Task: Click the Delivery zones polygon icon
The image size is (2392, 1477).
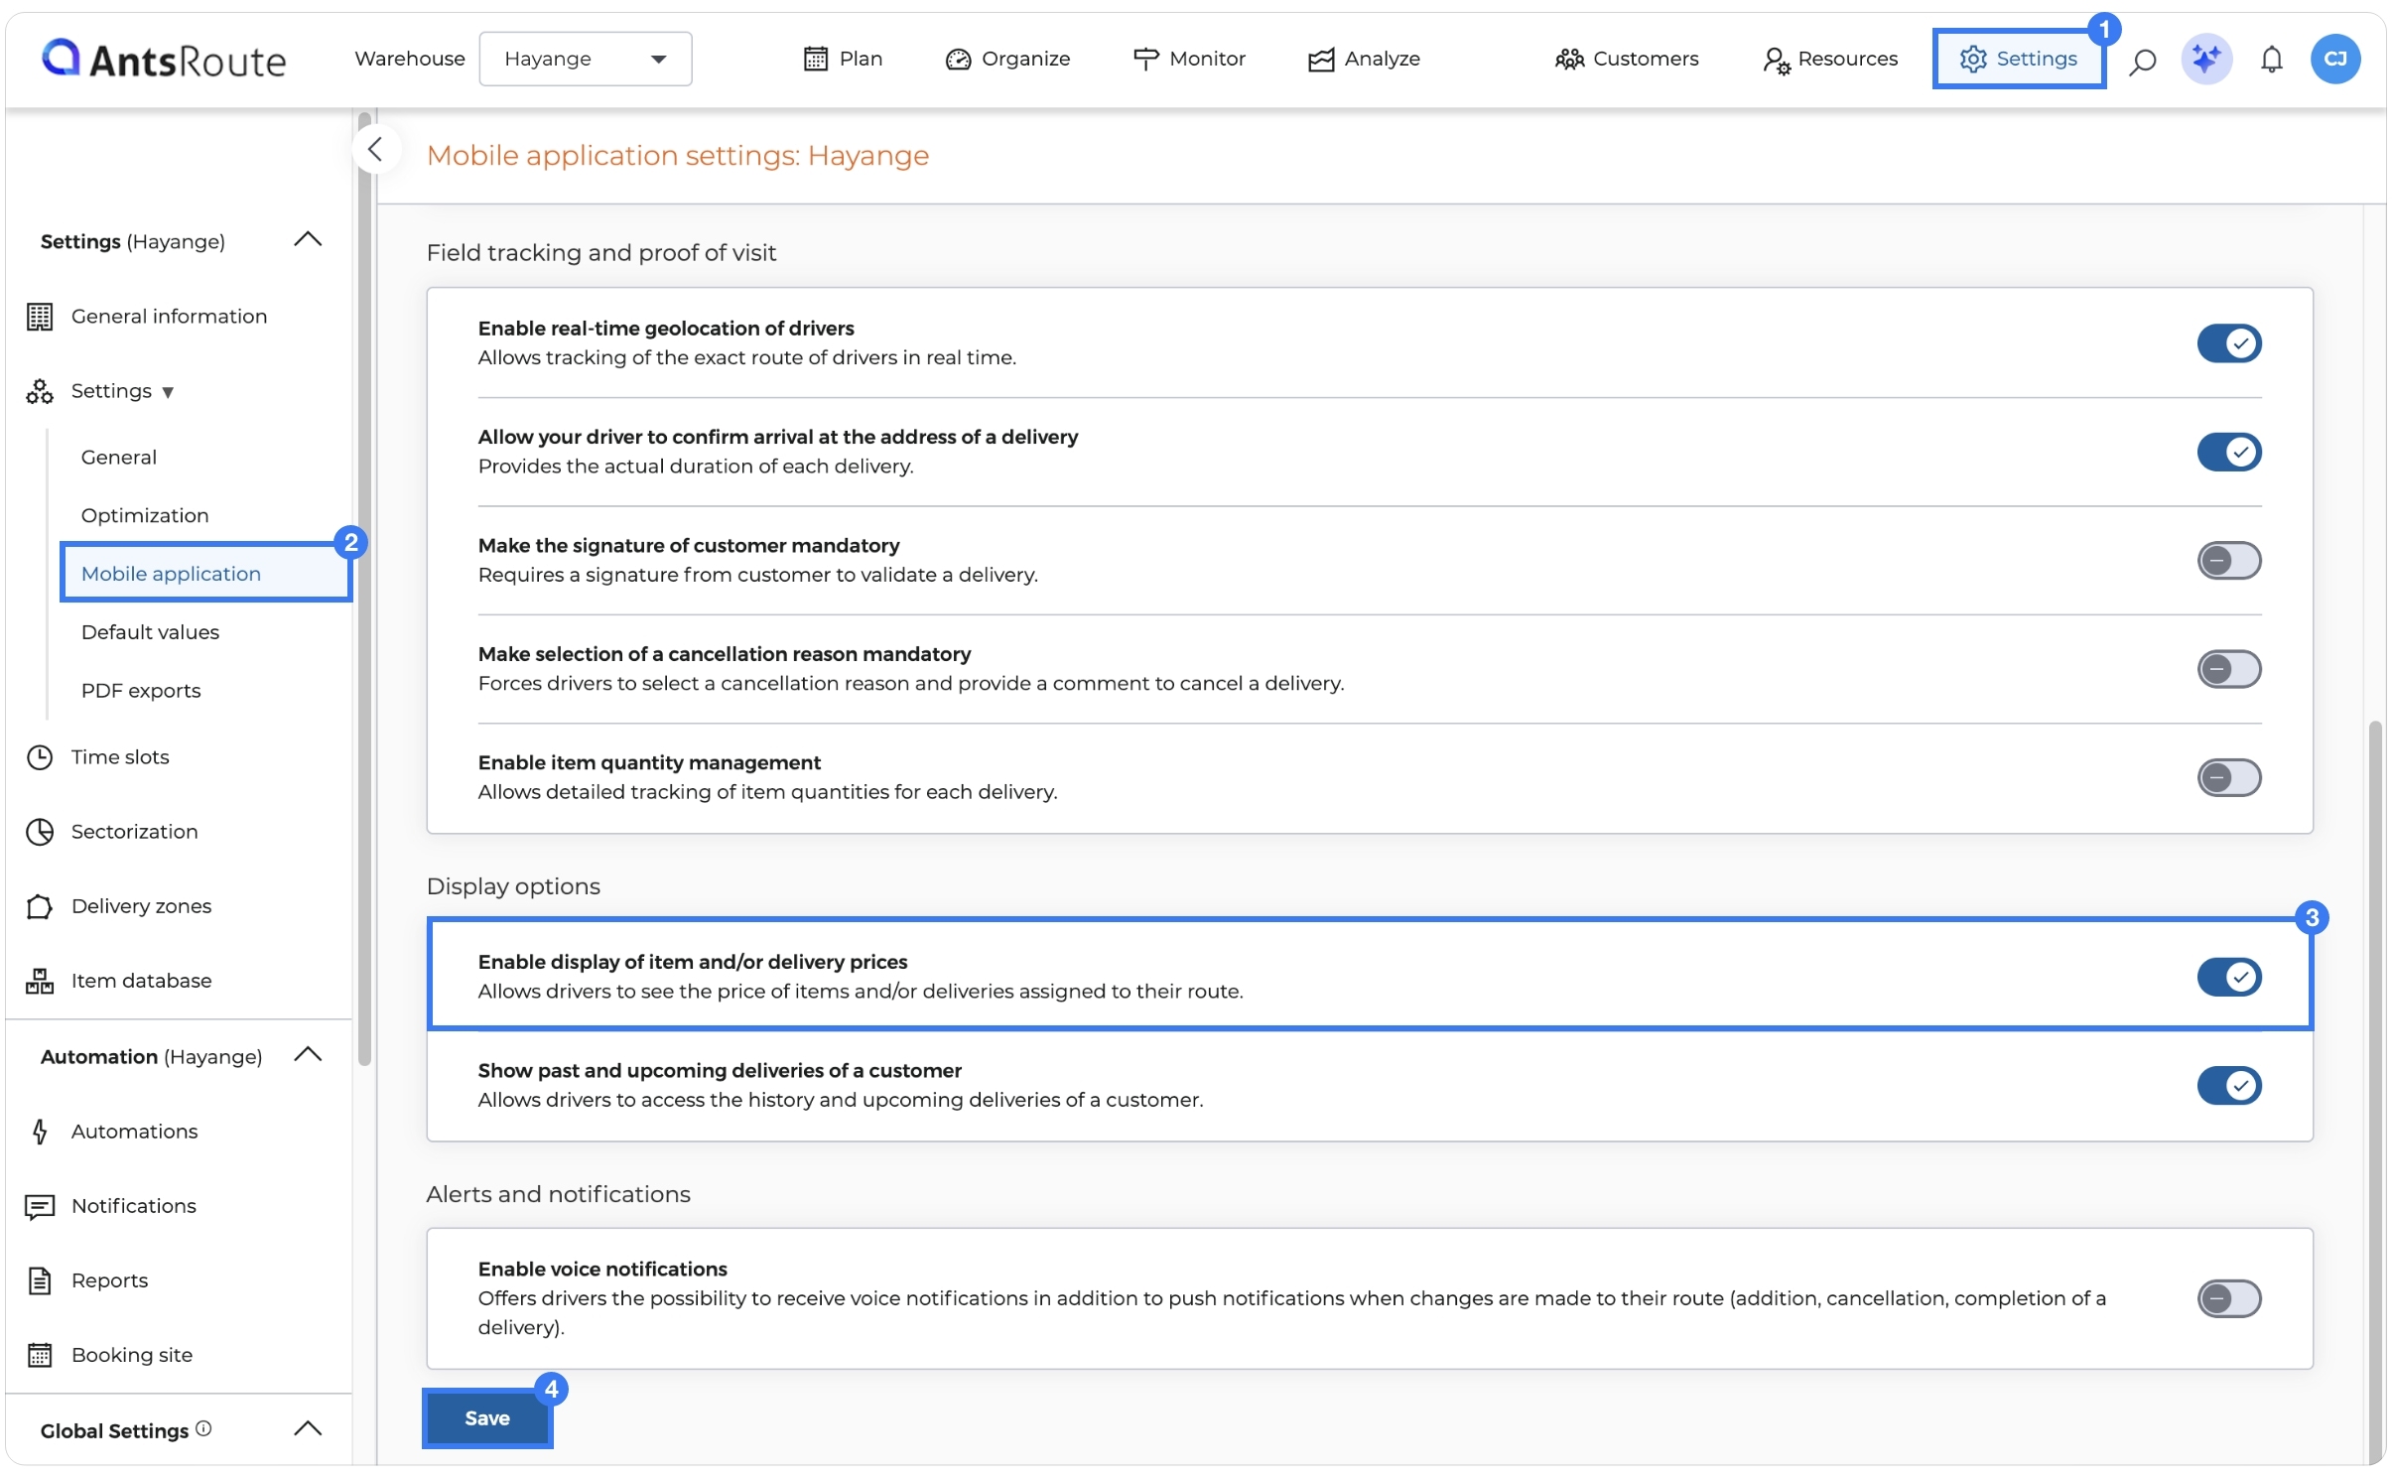Action: coord(40,905)
